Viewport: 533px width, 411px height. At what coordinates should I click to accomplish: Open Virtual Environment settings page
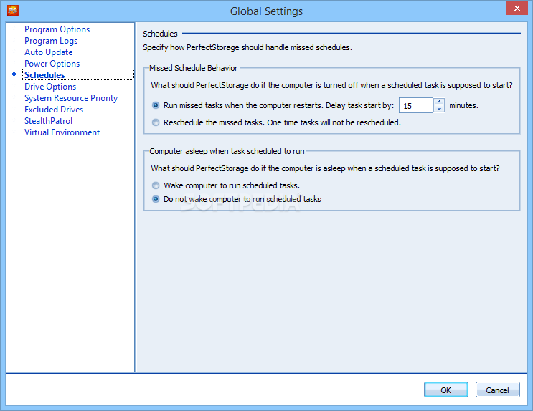(62, 132)
